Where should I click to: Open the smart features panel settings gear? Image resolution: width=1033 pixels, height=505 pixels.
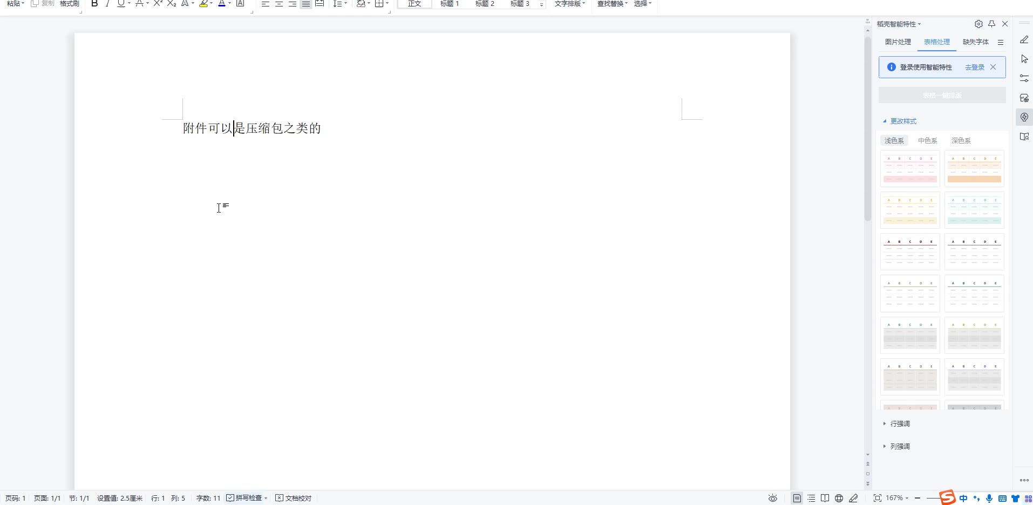[x=978, y=24]
